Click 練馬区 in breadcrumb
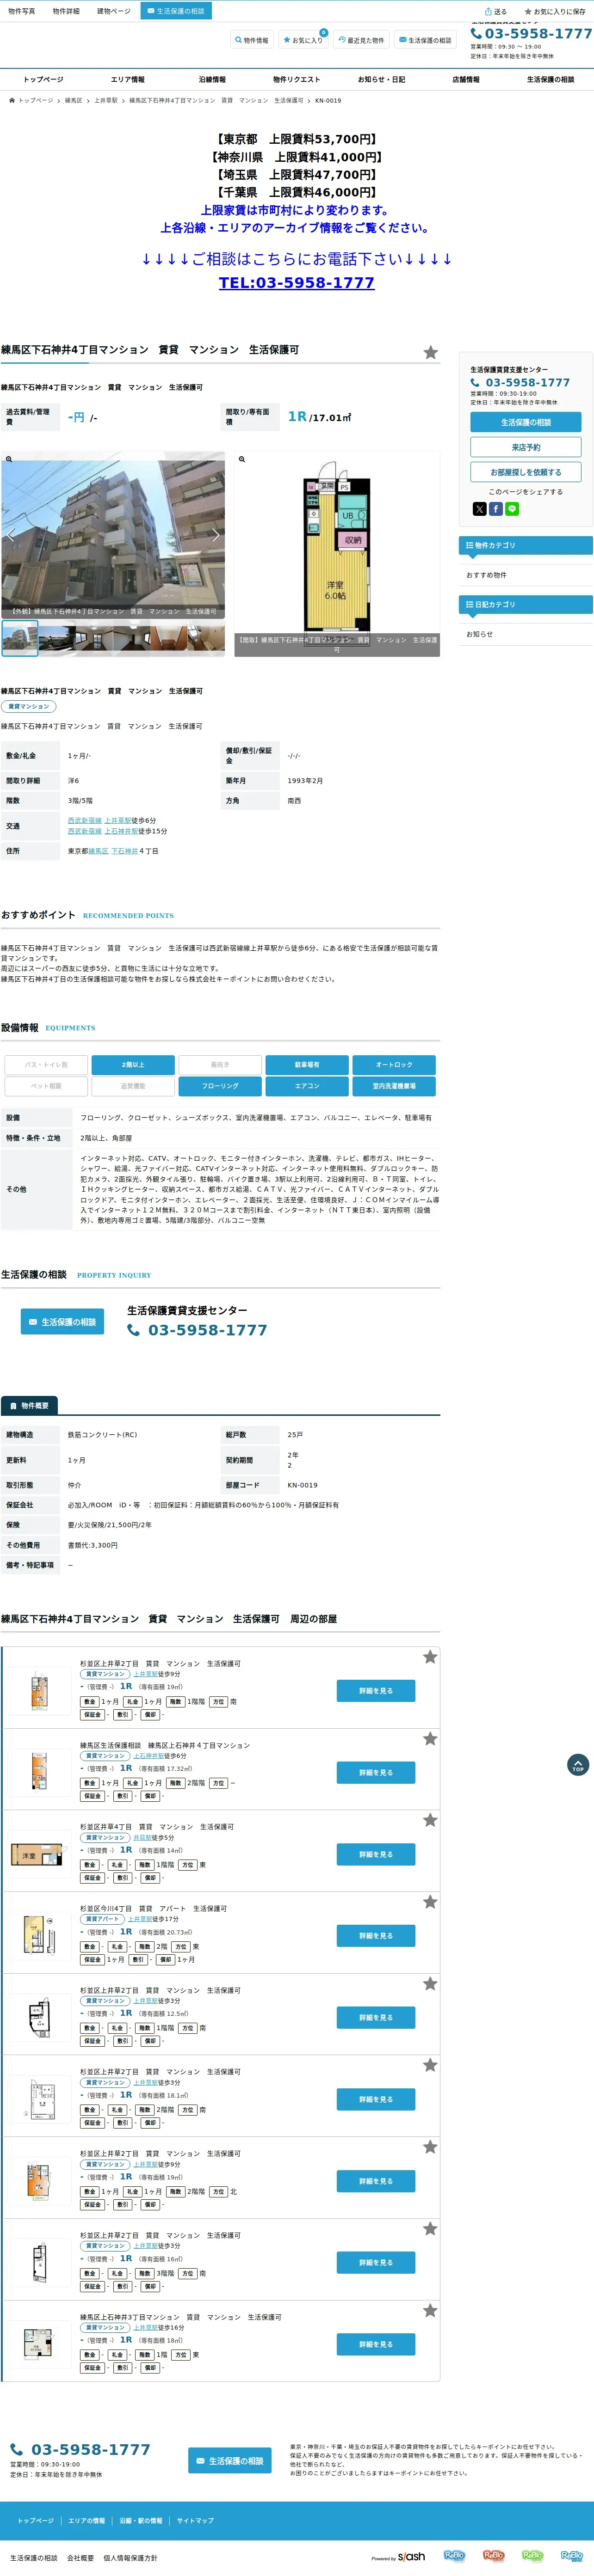This screenshot has width=594, height=2576. coord(73,100)
